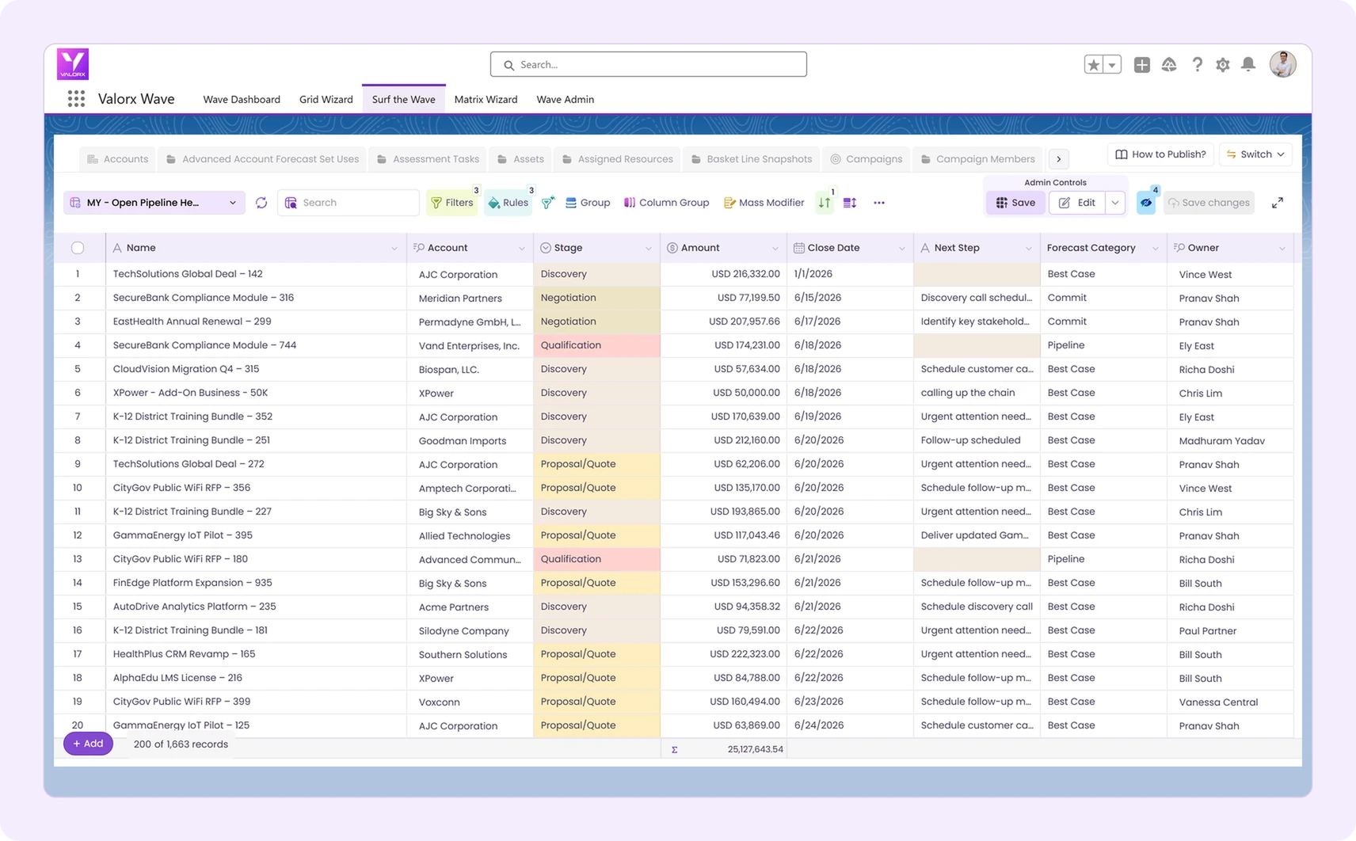Open the Stage column menu chevron
Screen dimensions: 1356x841
pyautogui.click(x=649, y=249)
